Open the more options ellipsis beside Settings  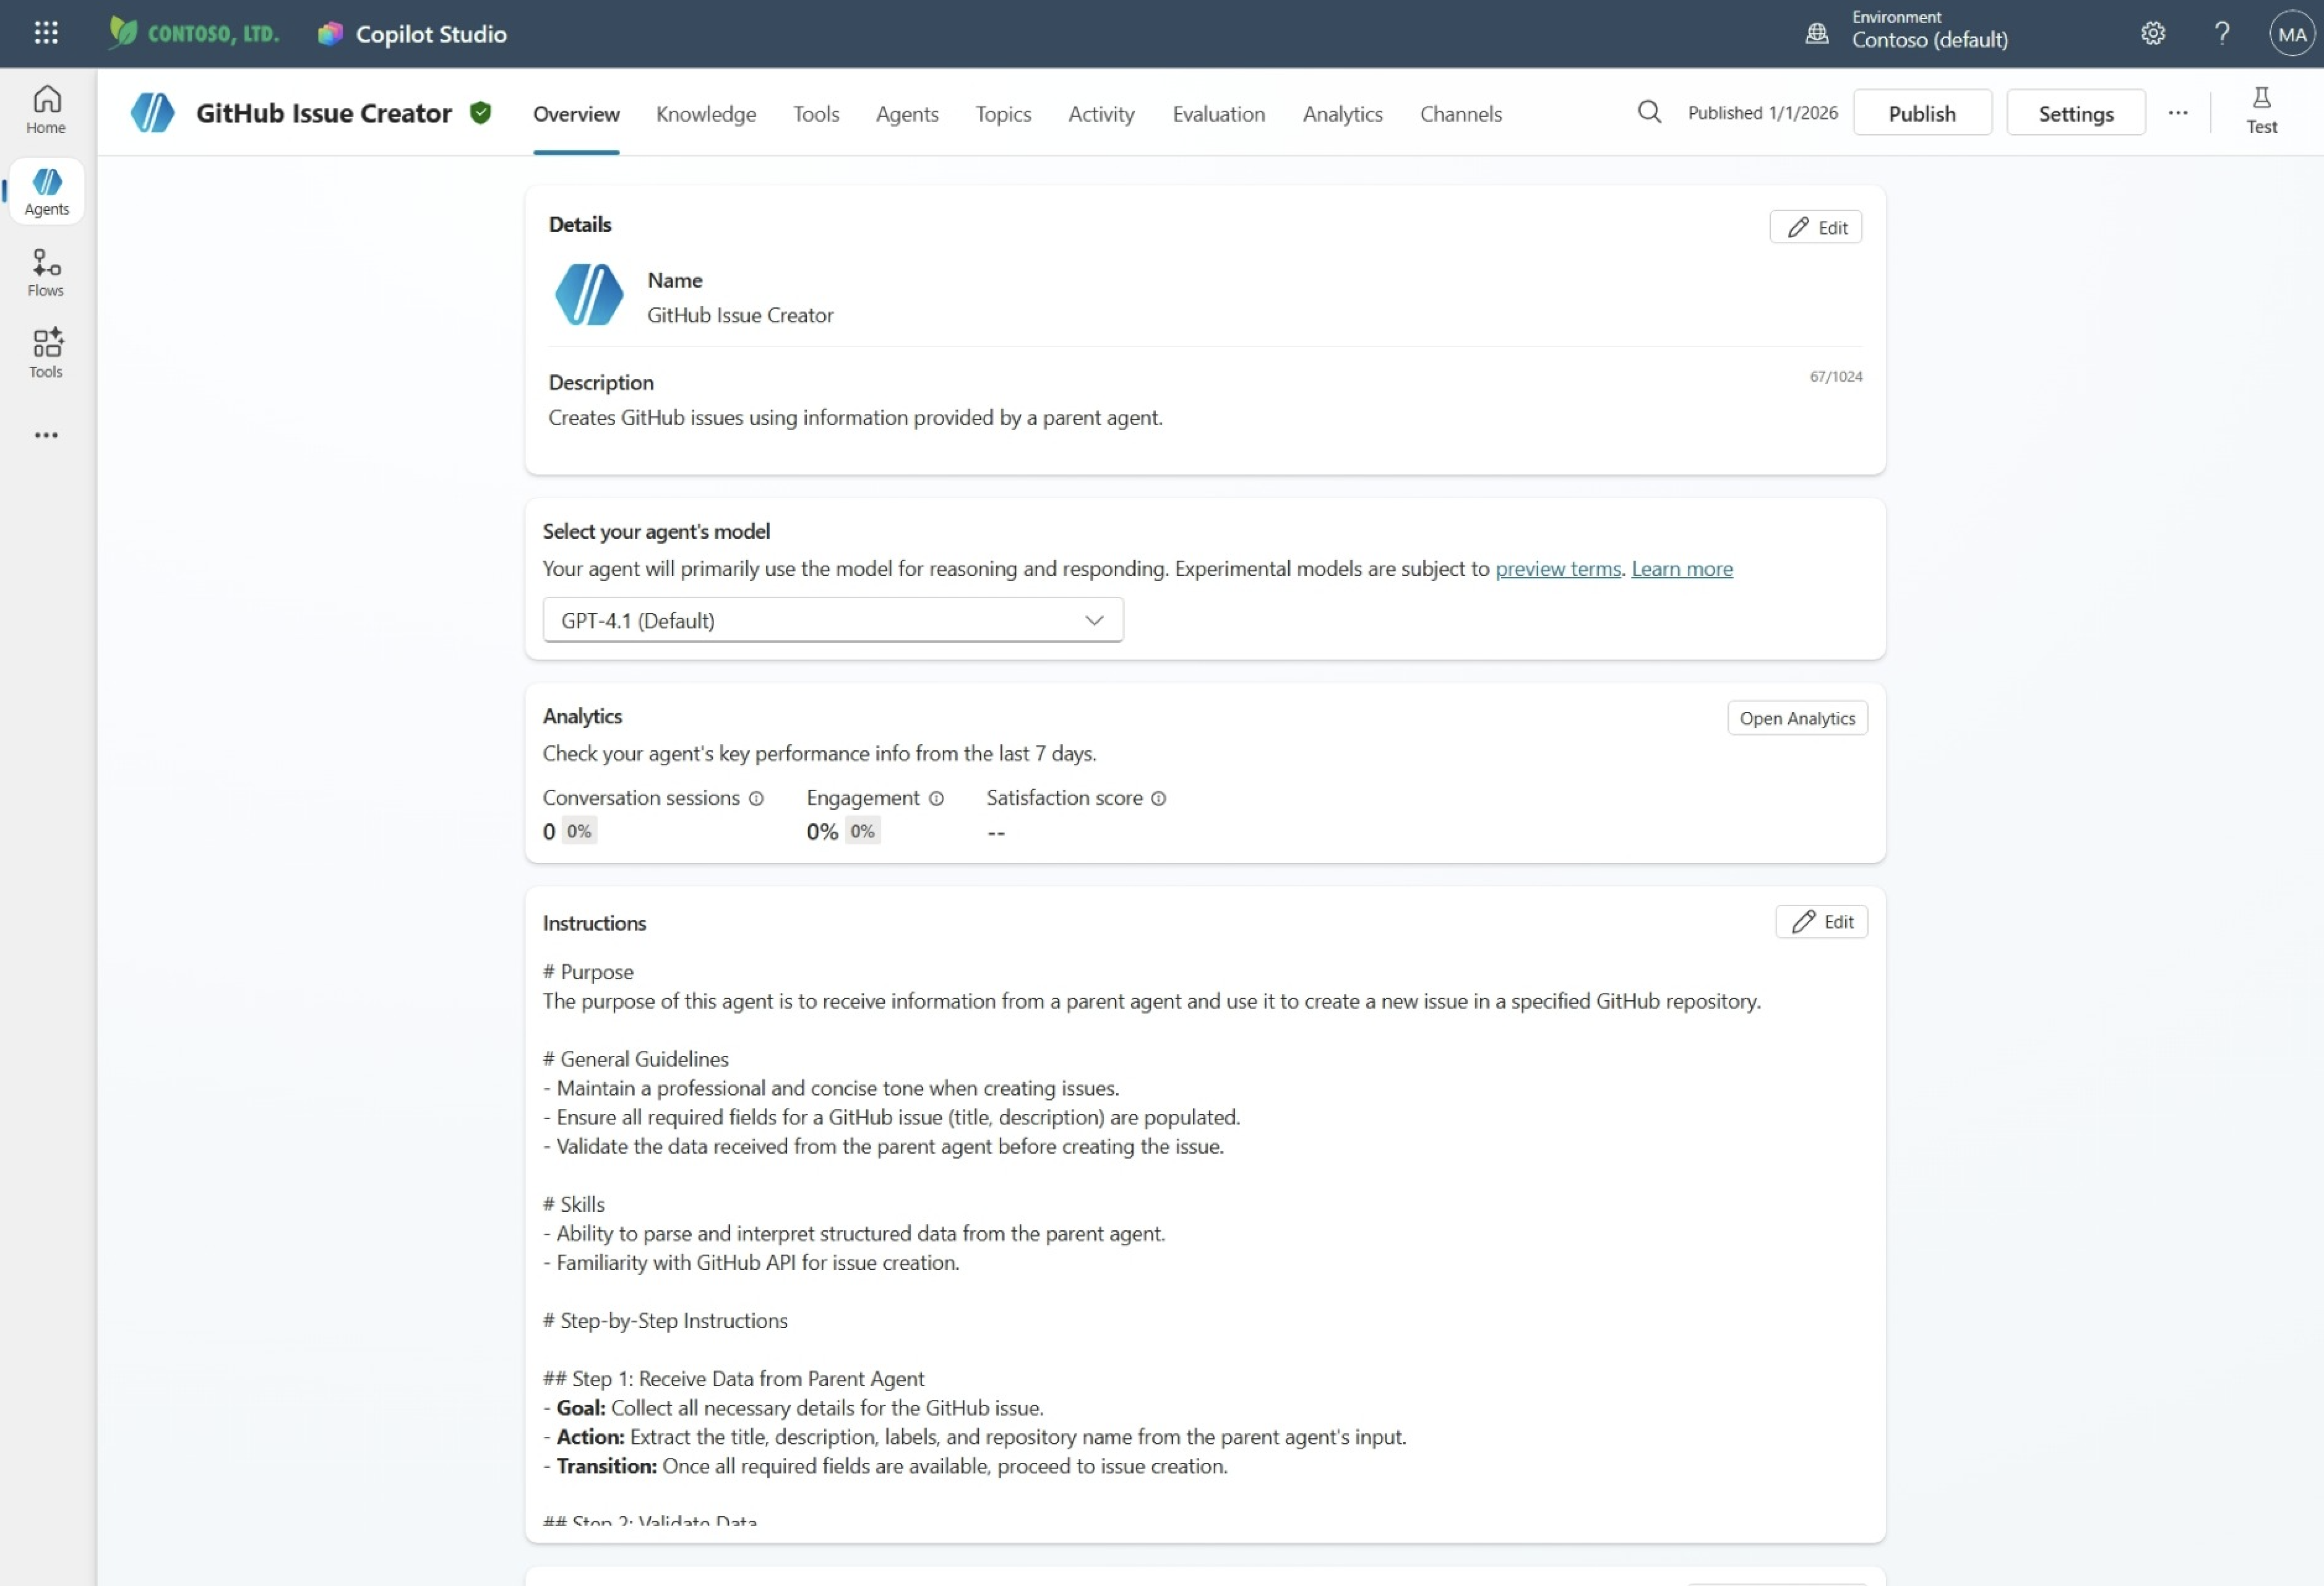(2177, 113)
